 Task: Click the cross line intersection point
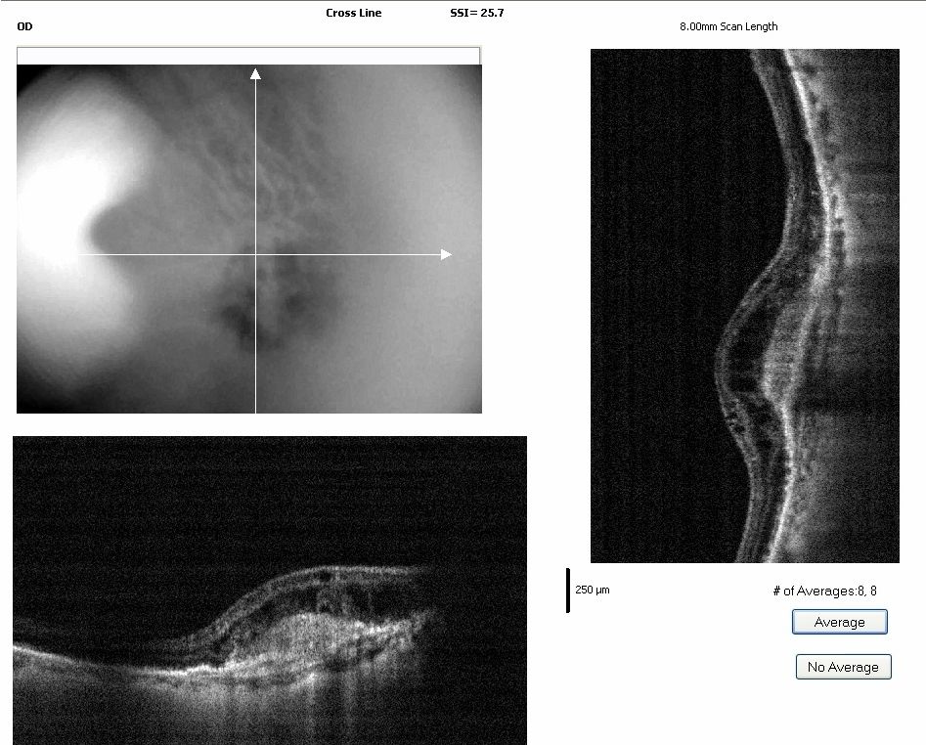pyautogui.click(x=255, y=254)
